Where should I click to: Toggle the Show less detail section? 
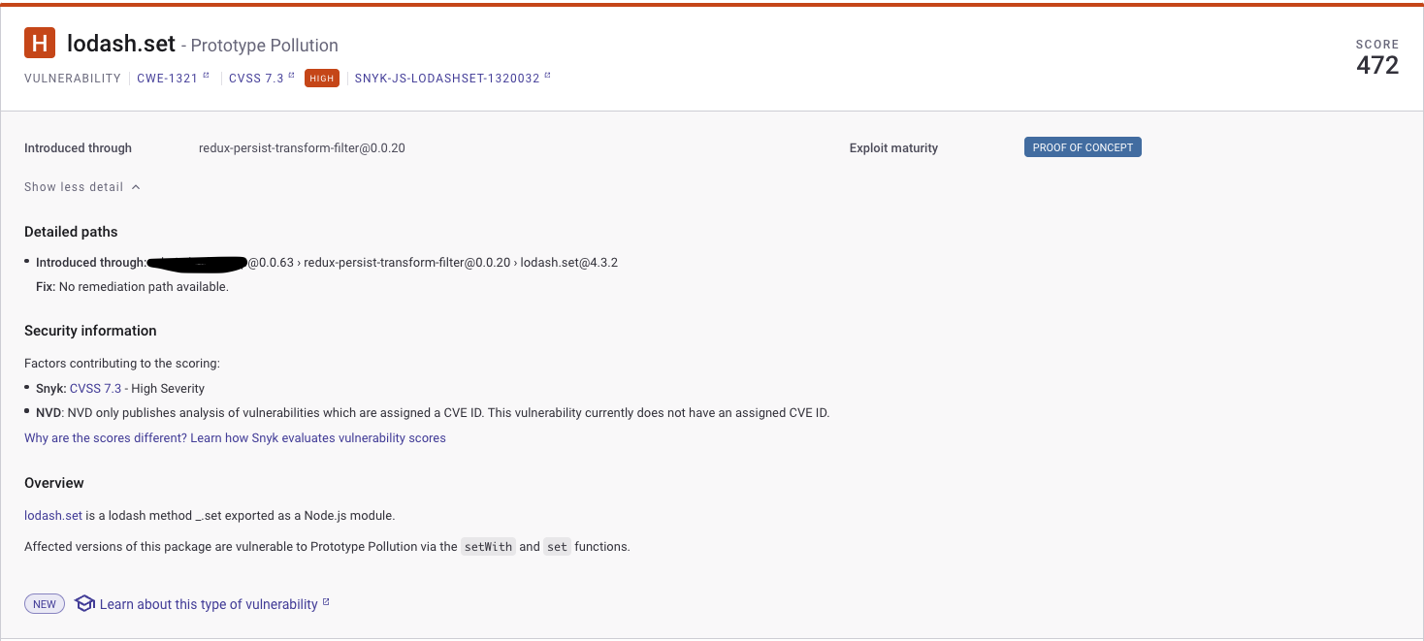[x=73, y=186]
